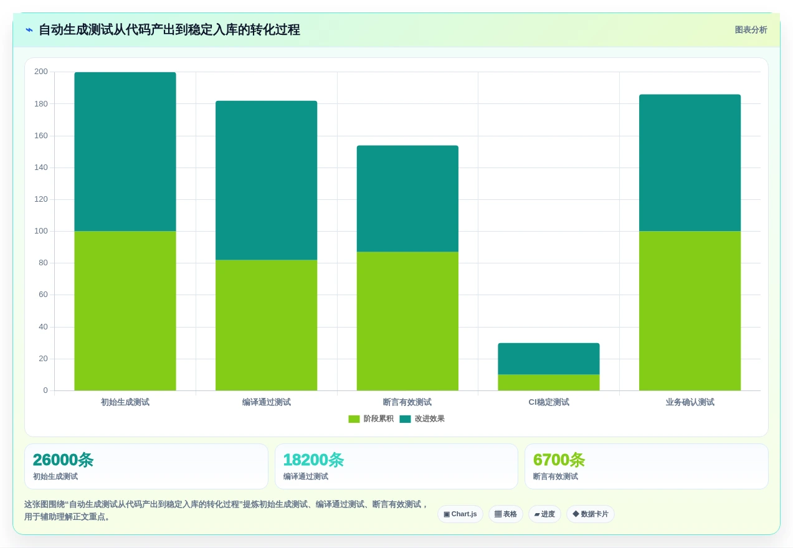This screenshot has height=548, width=793.
Task: Click the 改进效果 legend label
Action: click(430, 419)
